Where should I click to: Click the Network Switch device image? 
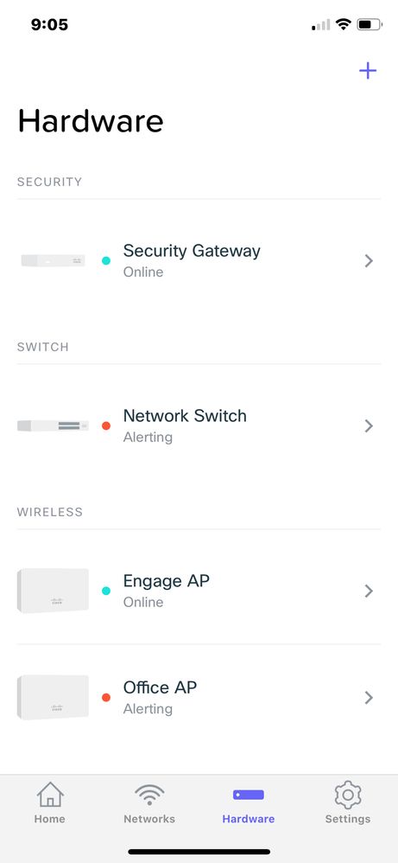53,425
